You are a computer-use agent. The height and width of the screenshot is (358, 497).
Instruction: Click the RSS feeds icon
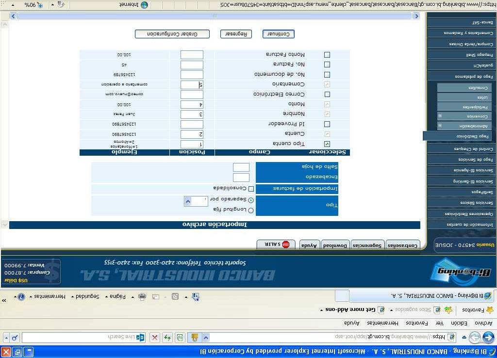click(175, 296)
